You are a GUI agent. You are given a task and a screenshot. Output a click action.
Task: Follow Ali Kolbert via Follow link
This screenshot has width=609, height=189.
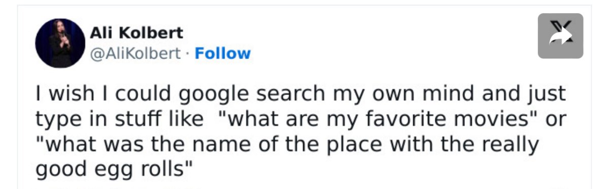[x=223, y=53]
